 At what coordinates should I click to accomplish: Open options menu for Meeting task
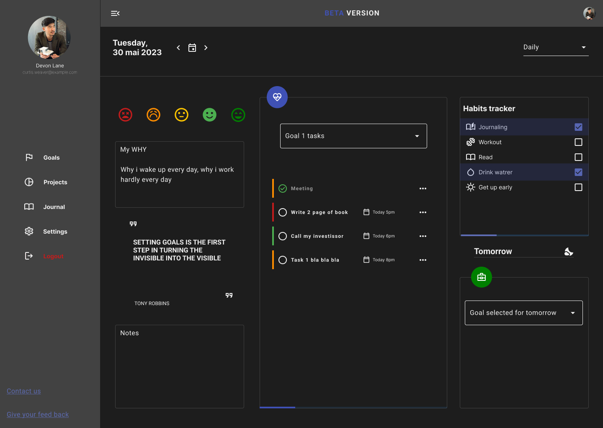pyautogui.click(x=423, y=189)
